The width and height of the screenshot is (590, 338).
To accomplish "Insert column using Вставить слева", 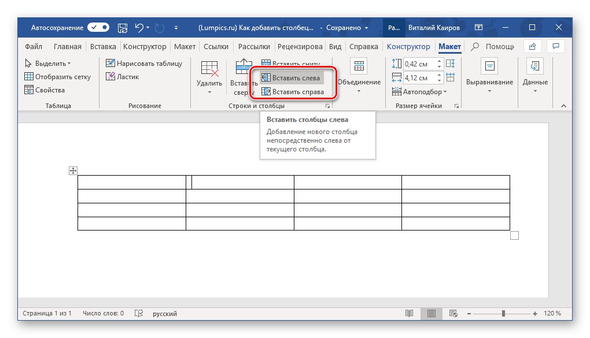I will point(291,78).
